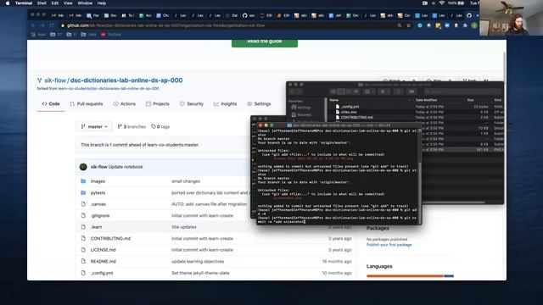Open the Apps bookmarks shortcut
The height and width of the screenshot is (305, 543).
pyautogui.click(x=38, y=34)
